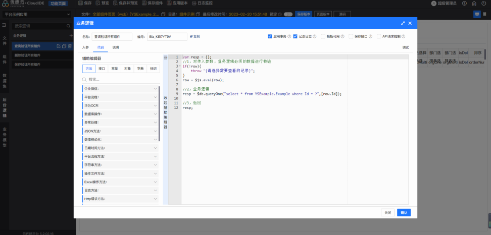The image size is (491, 235).
Task: Copy icon on 查询验证所有组件 row
Action: pos(64,46)
